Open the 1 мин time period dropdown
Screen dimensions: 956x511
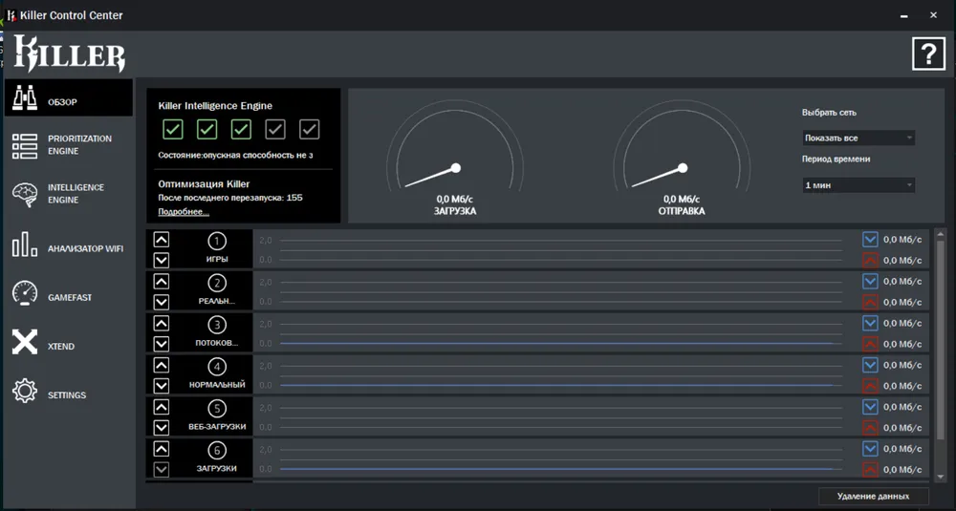pyautogui.click(x=858, y=184)
